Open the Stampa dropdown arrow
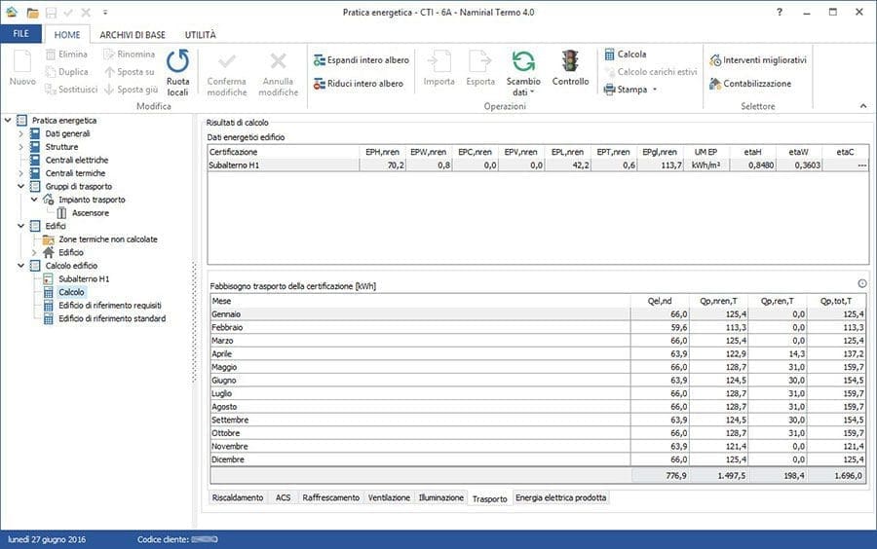Viewport: 877px width, 549px height. 655,90
